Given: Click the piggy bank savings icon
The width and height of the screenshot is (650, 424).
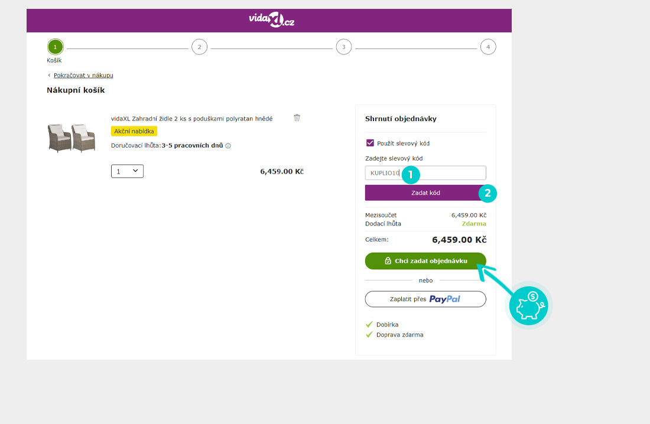Looking at the screenshot, I should (x=529, y=305).
